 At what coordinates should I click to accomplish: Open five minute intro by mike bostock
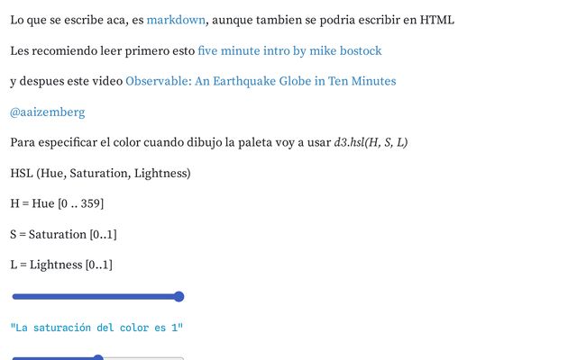click(289, 50)
